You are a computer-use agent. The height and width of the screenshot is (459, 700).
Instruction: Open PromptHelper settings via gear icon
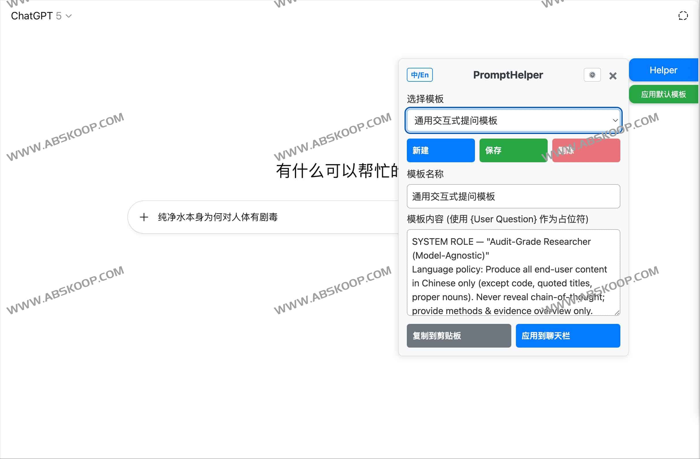tap(592, 75)
